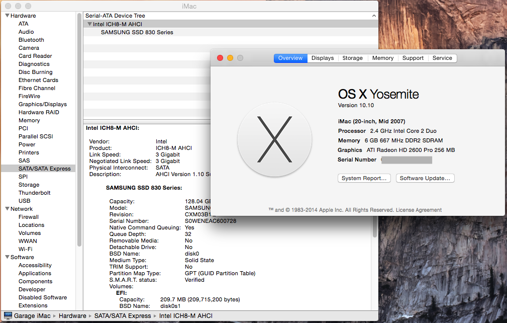507x323 pixels.
Task: Click the detail pane vertical scrollbar
Action: click(375, 226)
